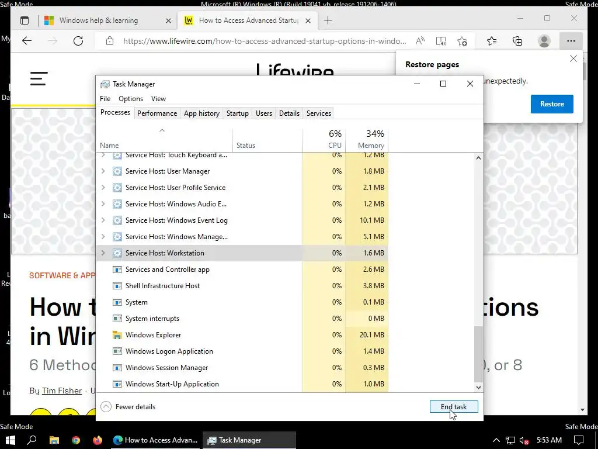Expand Service Host: Windows Manage... group
The image size is (598, 449).
103,237
